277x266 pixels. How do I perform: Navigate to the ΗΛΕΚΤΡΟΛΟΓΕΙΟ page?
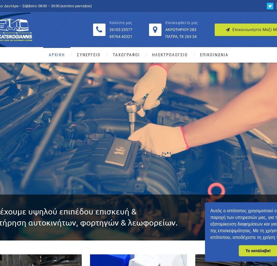170,55
